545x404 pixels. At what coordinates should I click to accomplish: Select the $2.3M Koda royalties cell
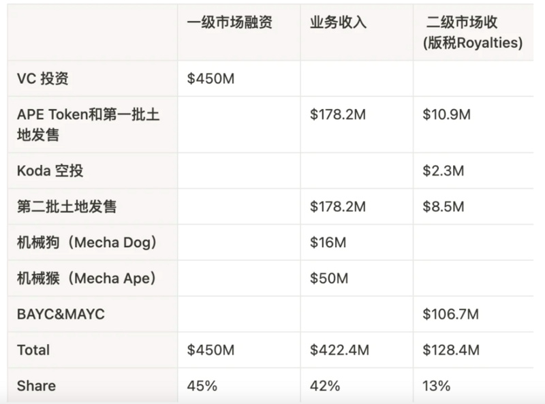tap(443, 170)
